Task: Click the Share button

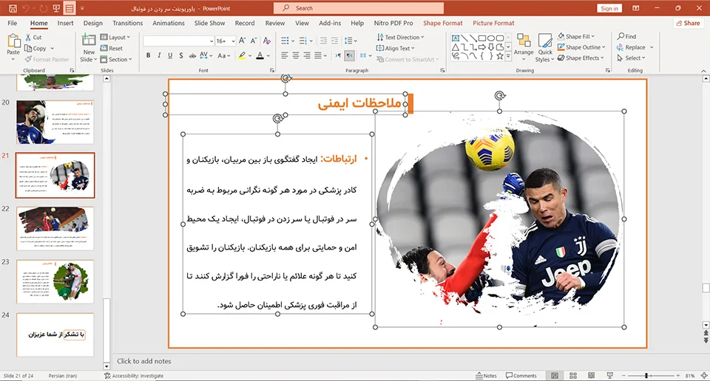Action: click(x=688, y=23)
